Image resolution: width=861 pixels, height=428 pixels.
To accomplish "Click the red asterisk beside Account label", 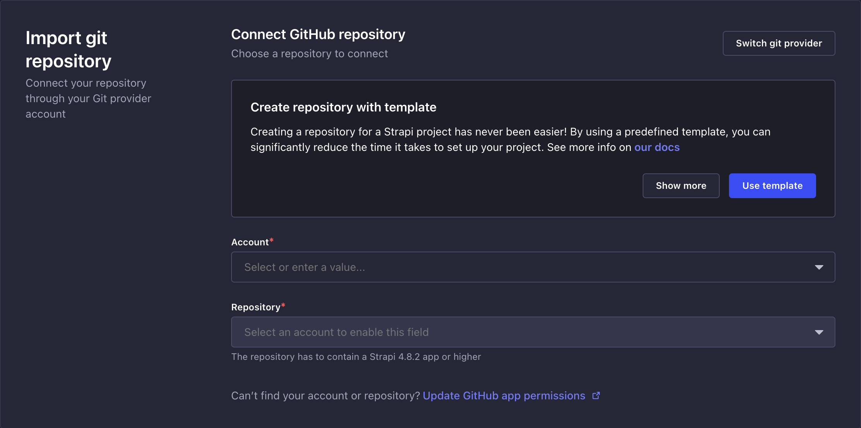I will (x=272, y=239).
